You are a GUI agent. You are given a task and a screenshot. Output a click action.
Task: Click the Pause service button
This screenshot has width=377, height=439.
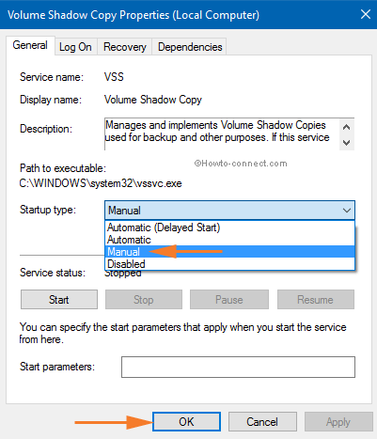[x=229, y=300]
